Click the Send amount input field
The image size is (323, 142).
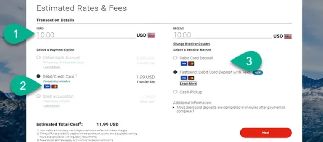(x=86, y=35)
